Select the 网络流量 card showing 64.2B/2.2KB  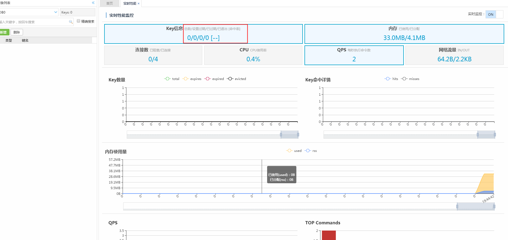(x=454, y=55)
